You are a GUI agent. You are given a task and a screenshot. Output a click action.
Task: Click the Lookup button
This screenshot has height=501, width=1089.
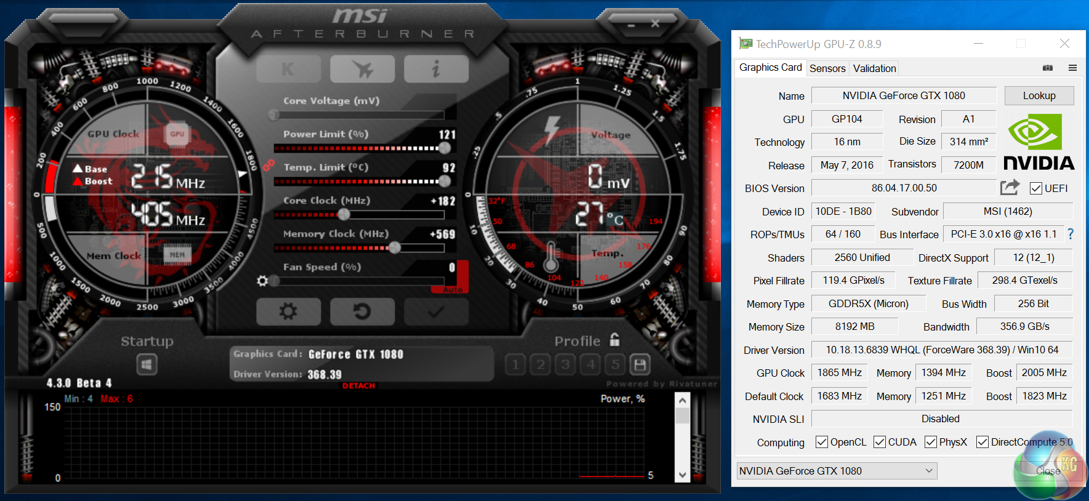1039,95
